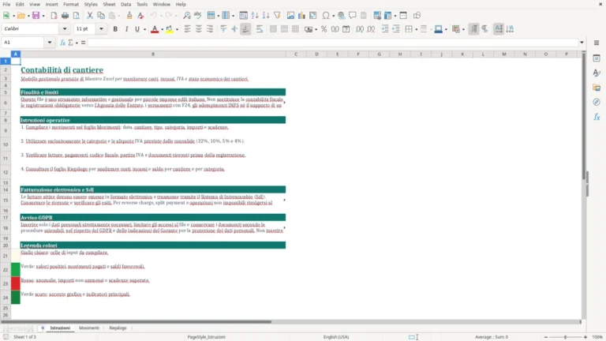Image resolution: width=606 pixels, height=341 pixels.
Task: Open the Sheet menu
Action: (x=109, y=4)
